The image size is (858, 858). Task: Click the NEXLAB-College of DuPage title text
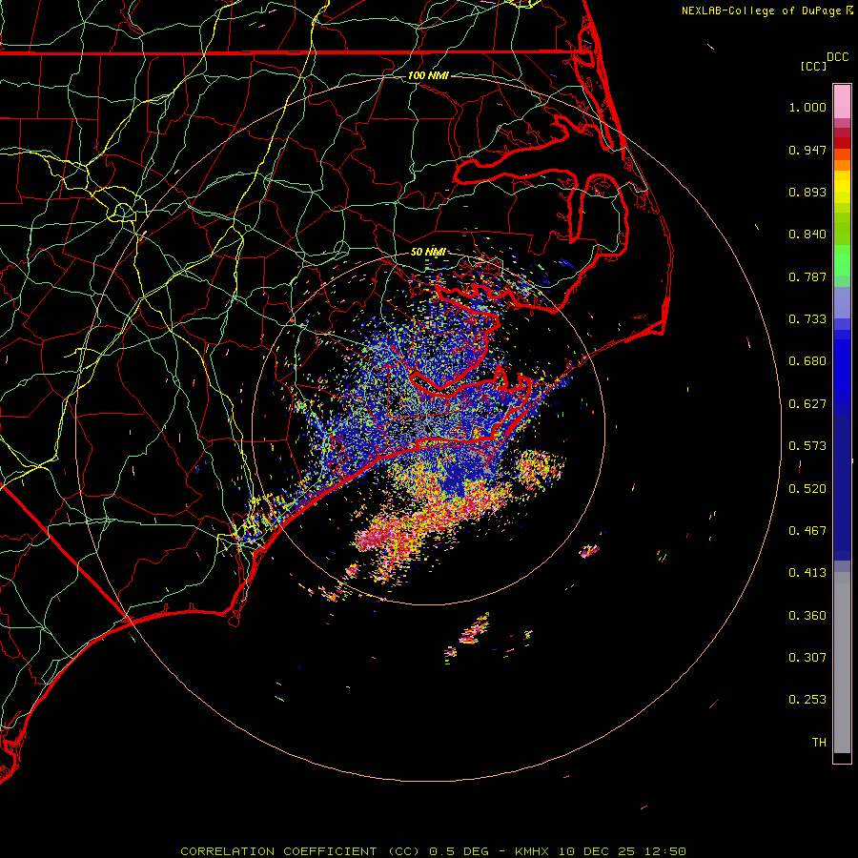(761, 10)
